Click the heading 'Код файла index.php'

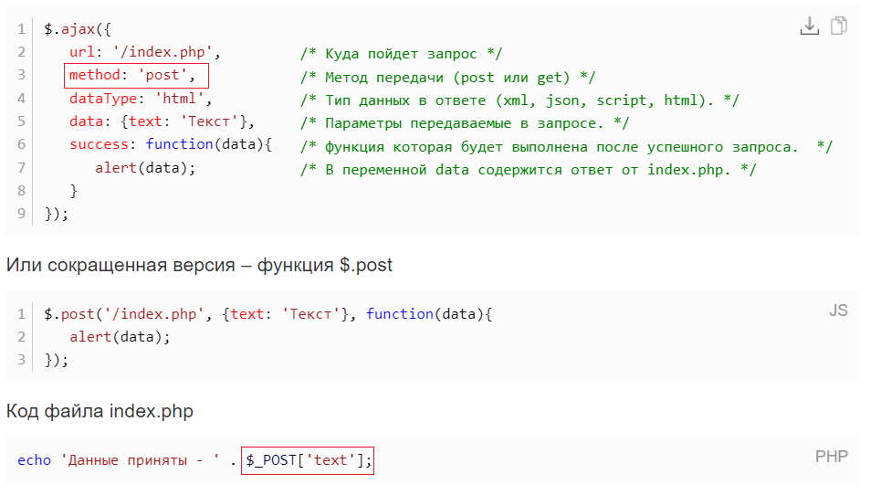(x=100, y=411)
